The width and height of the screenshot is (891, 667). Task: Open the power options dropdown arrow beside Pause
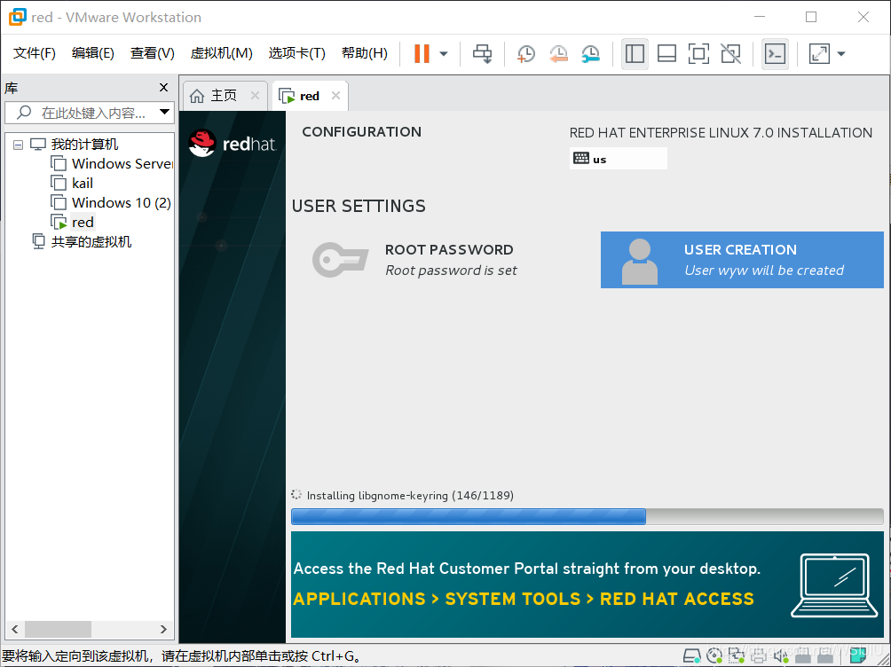444,54
